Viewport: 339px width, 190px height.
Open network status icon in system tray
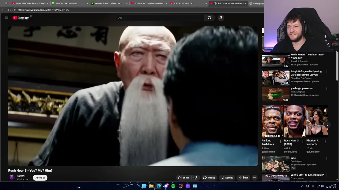coord(318,186)
